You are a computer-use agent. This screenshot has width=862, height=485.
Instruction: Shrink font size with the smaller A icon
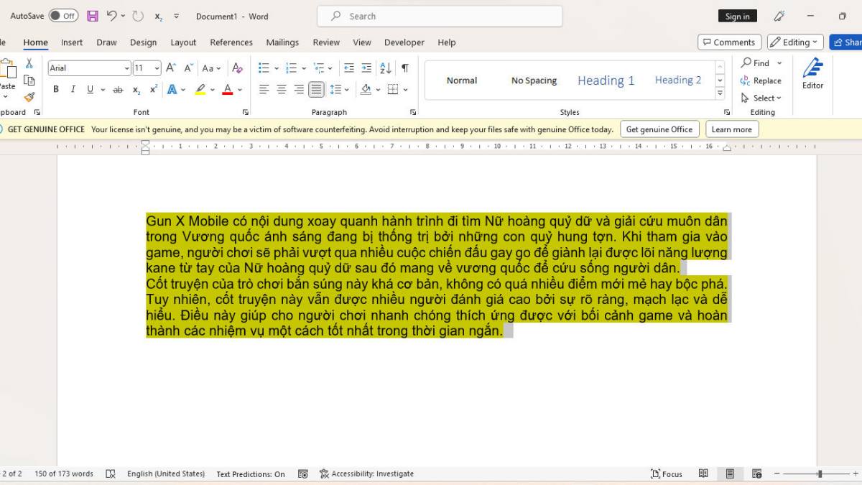click(188, 68)
